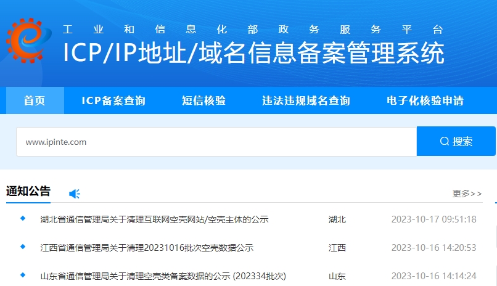This screenshot has width=497, height=286.
Task: Click the 2023-10-16 14:20:53 timestamp
Action: tap(433, 248)
